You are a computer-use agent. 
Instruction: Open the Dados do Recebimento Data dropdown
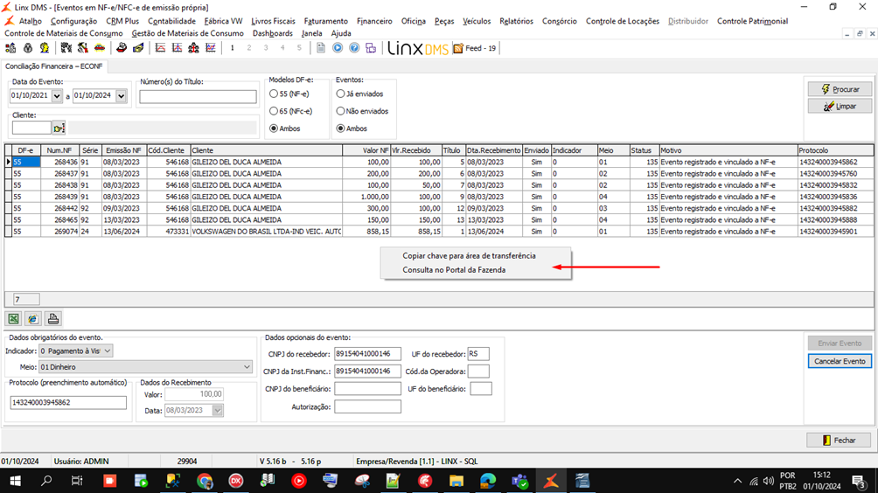217,411
